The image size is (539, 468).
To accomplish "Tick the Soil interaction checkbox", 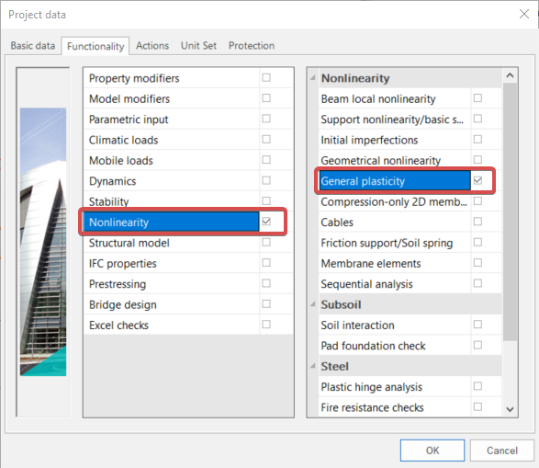I will point(477,325).
